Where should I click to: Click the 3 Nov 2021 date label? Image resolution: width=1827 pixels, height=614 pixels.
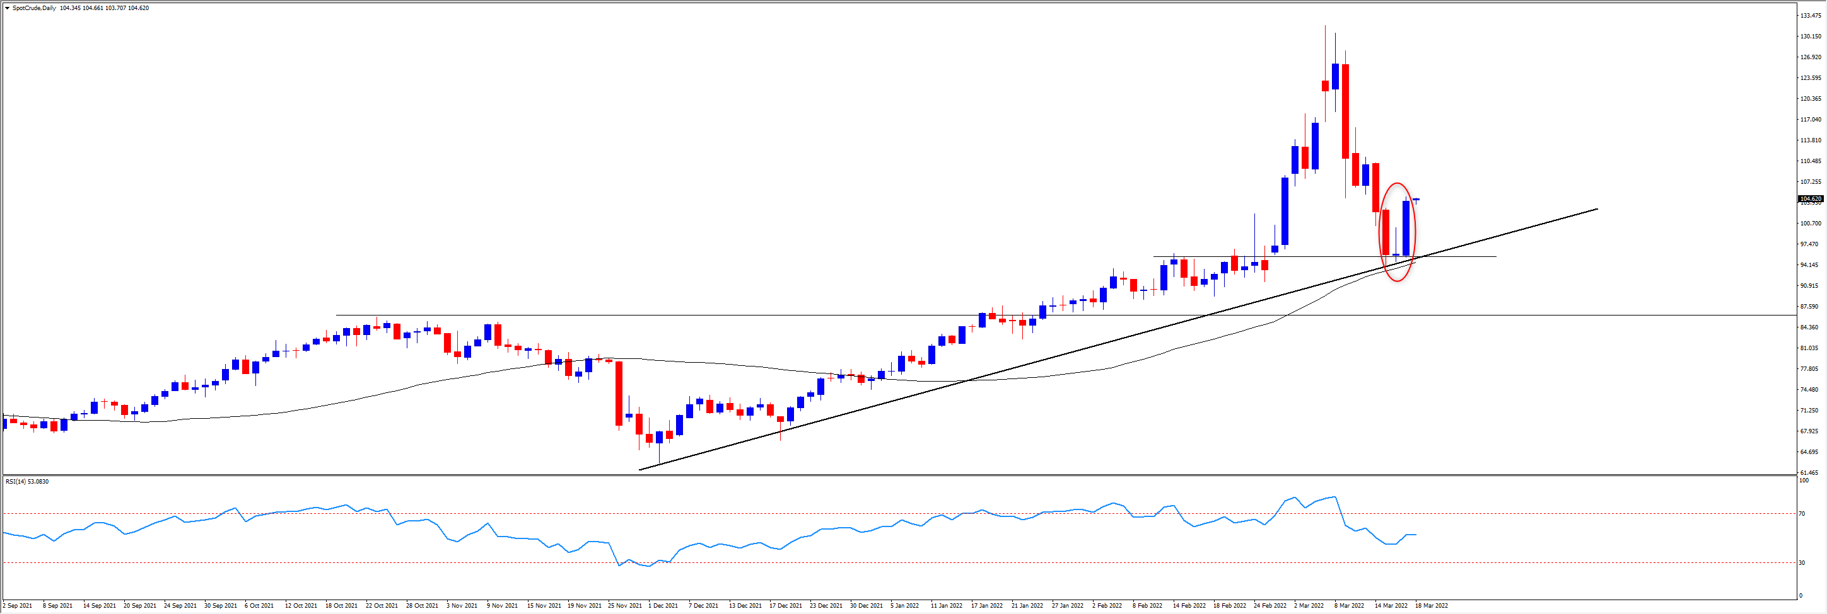(x=461, y=606)
